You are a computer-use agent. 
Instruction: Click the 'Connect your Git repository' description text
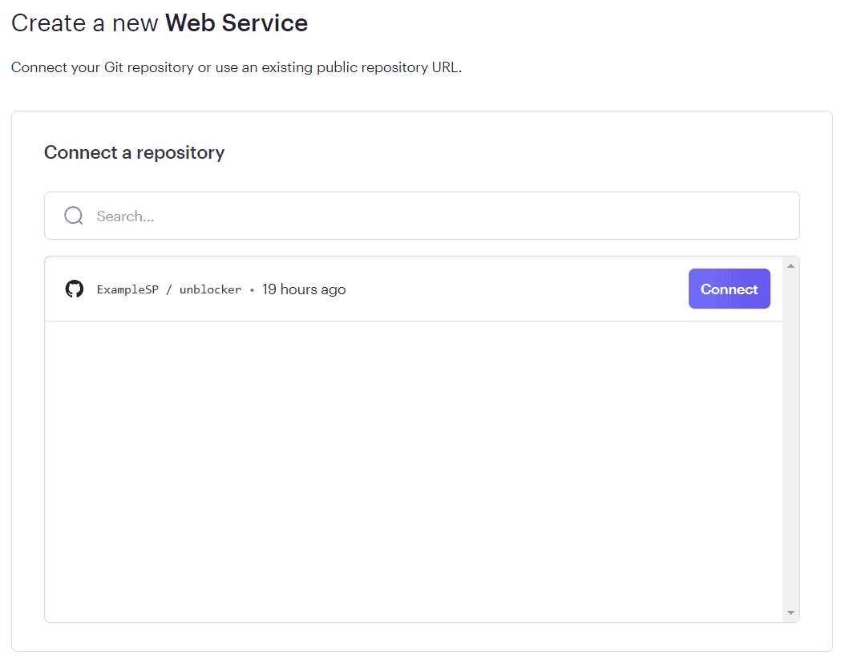click(x=237, y=67)
